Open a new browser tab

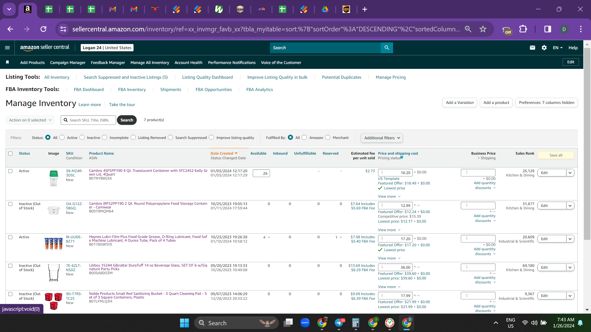[365, 9]
